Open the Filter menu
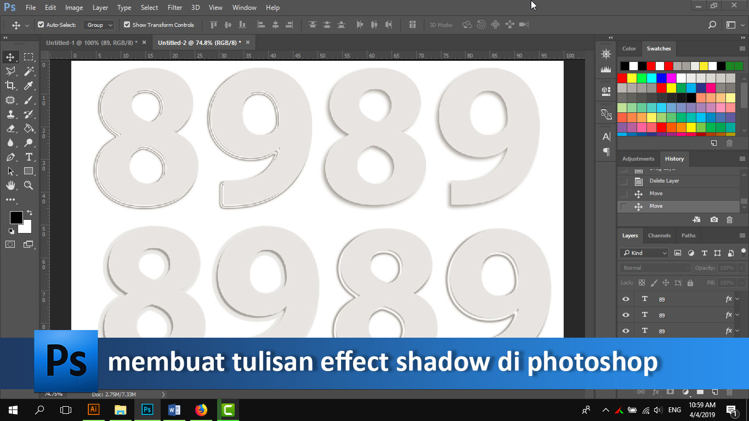The width and height of the screenshot is (749, 421). (x=174, y=7)
